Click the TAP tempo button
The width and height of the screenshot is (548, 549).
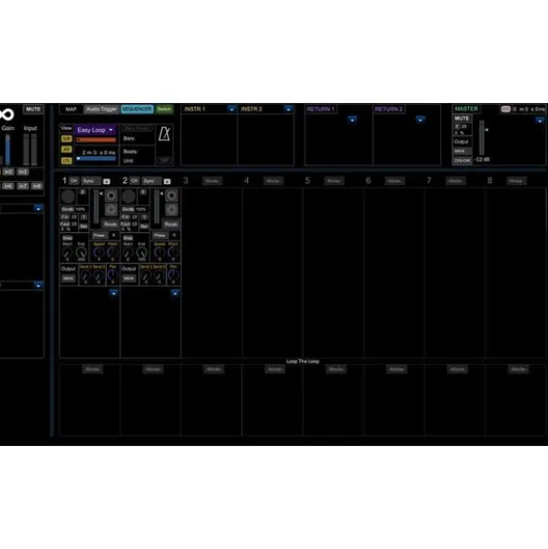pos(164,161)
